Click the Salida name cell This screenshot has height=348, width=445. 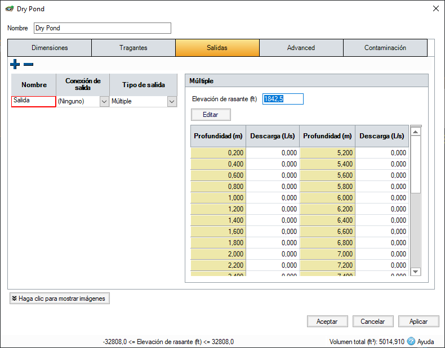33,101
